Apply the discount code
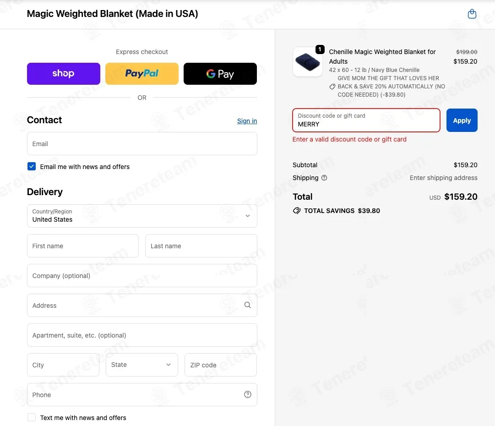Screen dimensions: 495x426 pyautogui.click(x=462, y=120)
